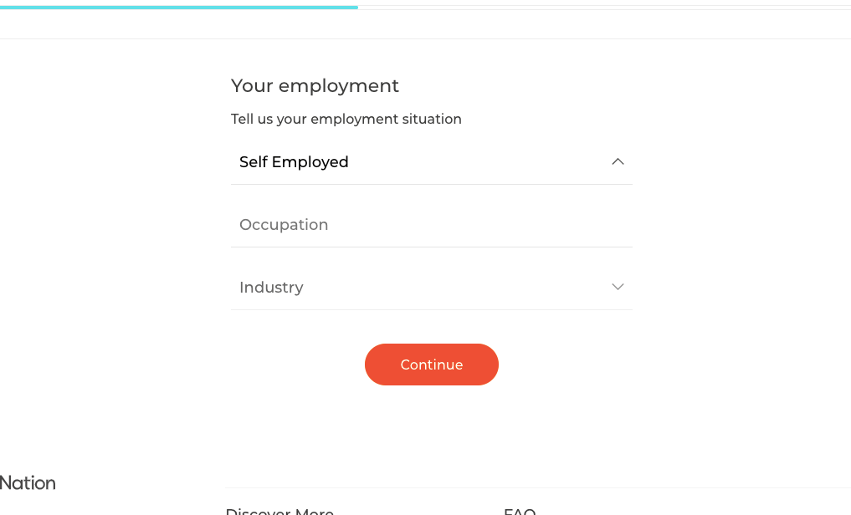Click the underline below the Occupation field
The width and height of the screenshot is (851, 515).
(432, 247)
